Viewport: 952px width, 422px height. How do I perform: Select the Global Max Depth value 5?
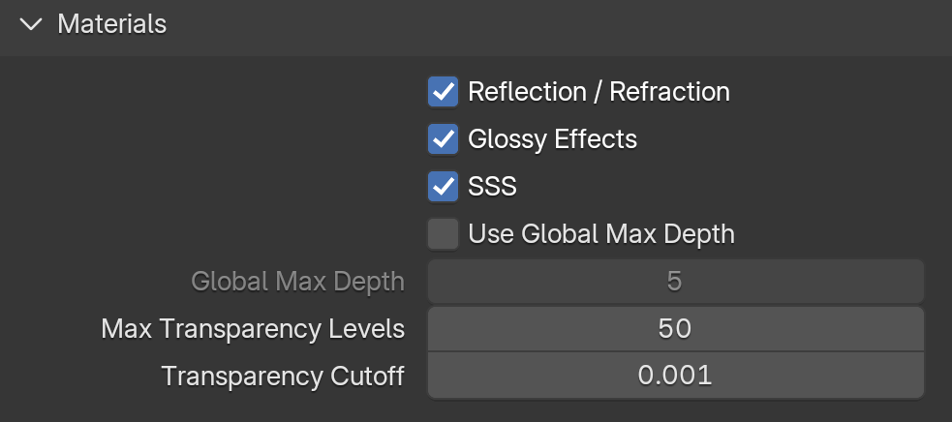[x=675, y=281]
